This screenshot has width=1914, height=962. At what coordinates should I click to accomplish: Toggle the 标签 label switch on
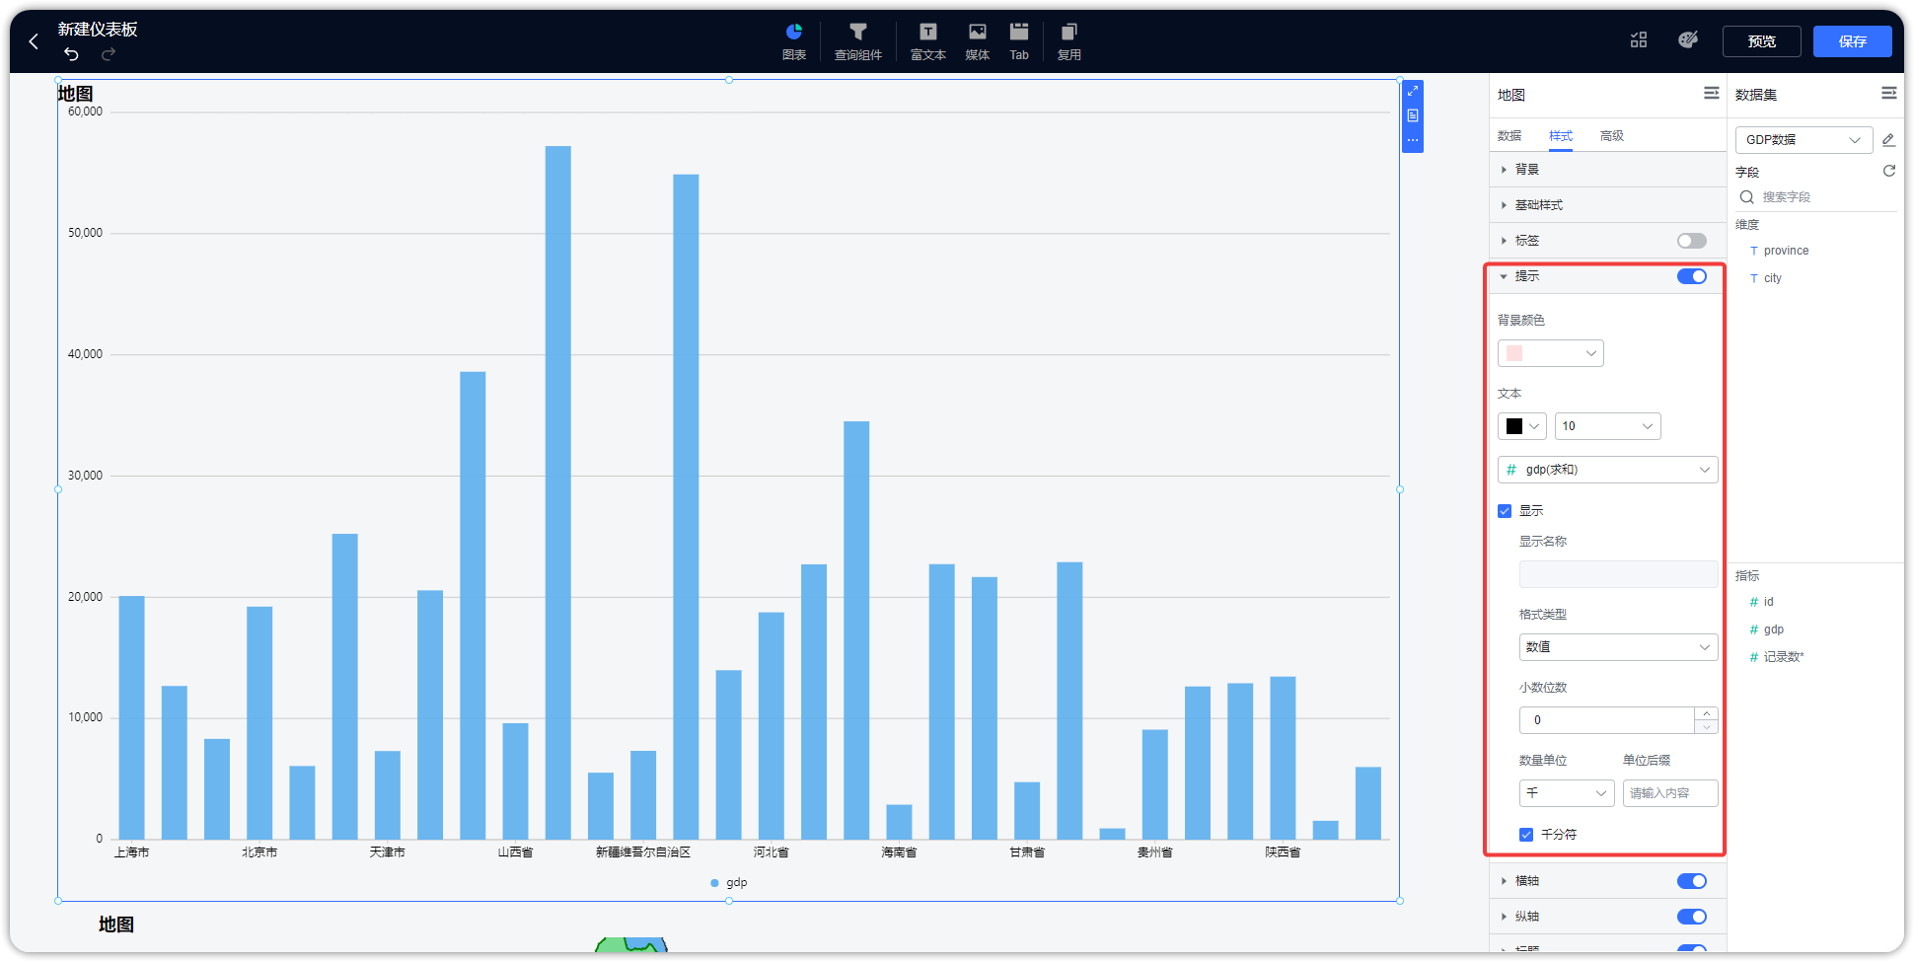point(1692,241)
